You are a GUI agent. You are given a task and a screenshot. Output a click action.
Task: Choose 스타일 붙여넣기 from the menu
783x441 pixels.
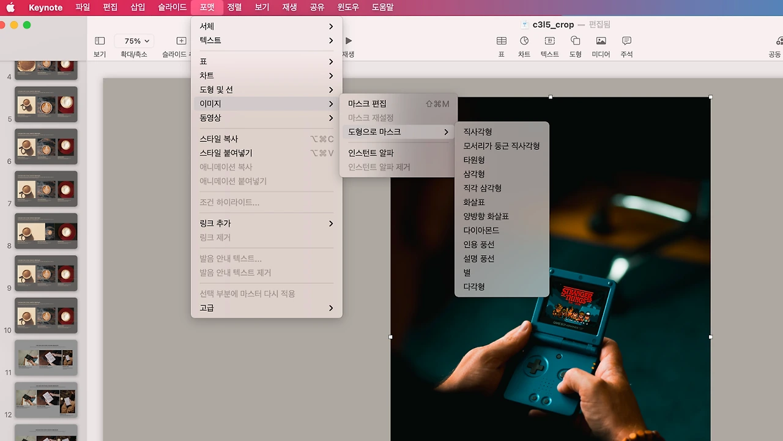pyautogui.click(x=267, y=153)
